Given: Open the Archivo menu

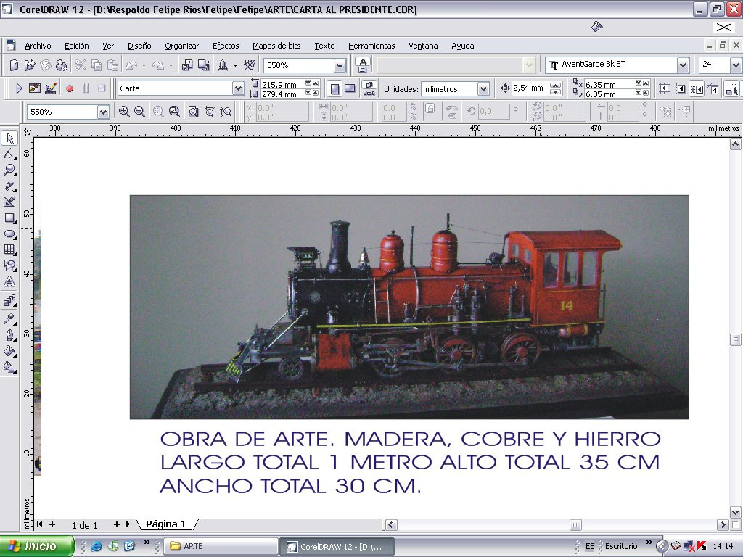Looking at the screenshot, I should tap(38, 46).
